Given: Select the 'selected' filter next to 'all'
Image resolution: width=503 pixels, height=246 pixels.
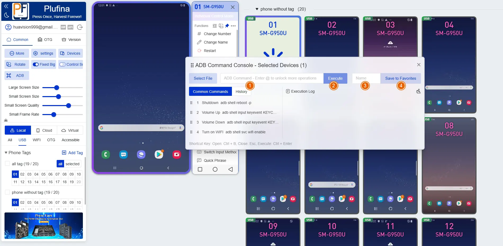Looking at the screenshot, I should click(x=73, y=164).
